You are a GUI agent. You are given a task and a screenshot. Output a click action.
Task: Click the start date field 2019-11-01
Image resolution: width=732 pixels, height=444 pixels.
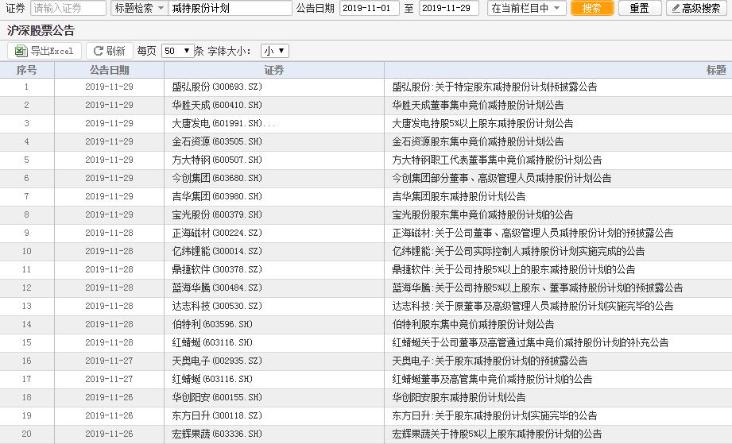tap(369, 9)
